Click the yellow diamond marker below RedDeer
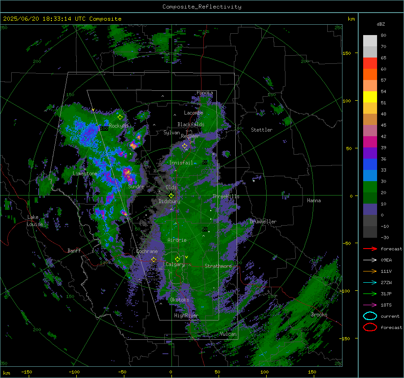 coord(185,146)
